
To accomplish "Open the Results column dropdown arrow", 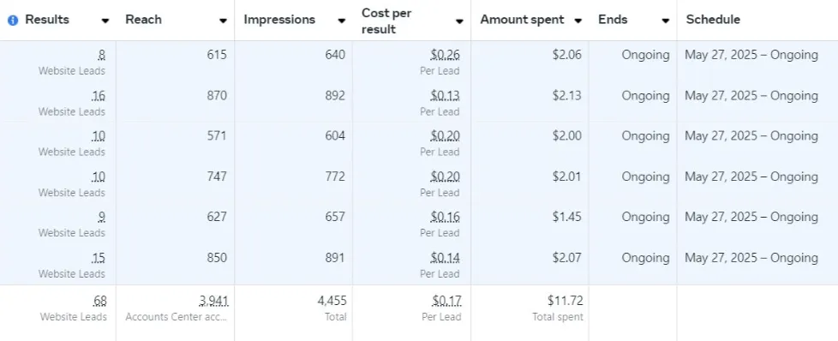I will [x=105, y=21].
